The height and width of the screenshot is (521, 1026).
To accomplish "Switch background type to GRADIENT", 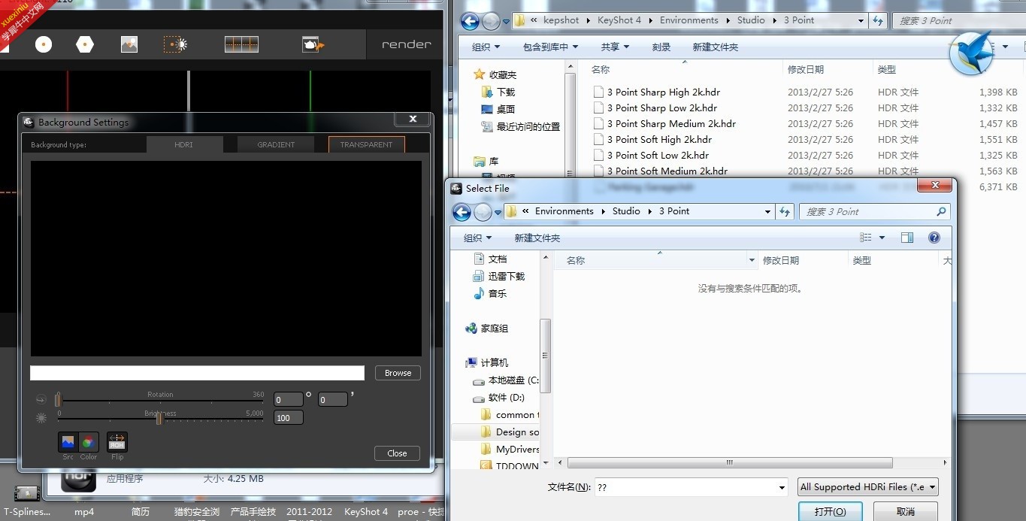I will point(276,144).
